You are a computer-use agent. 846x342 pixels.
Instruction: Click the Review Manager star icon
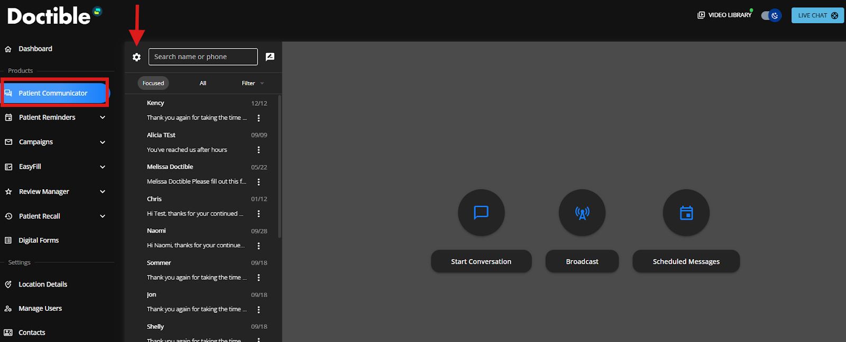8,192
